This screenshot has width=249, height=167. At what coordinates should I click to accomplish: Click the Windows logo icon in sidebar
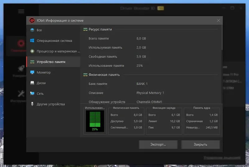[32, 41]
